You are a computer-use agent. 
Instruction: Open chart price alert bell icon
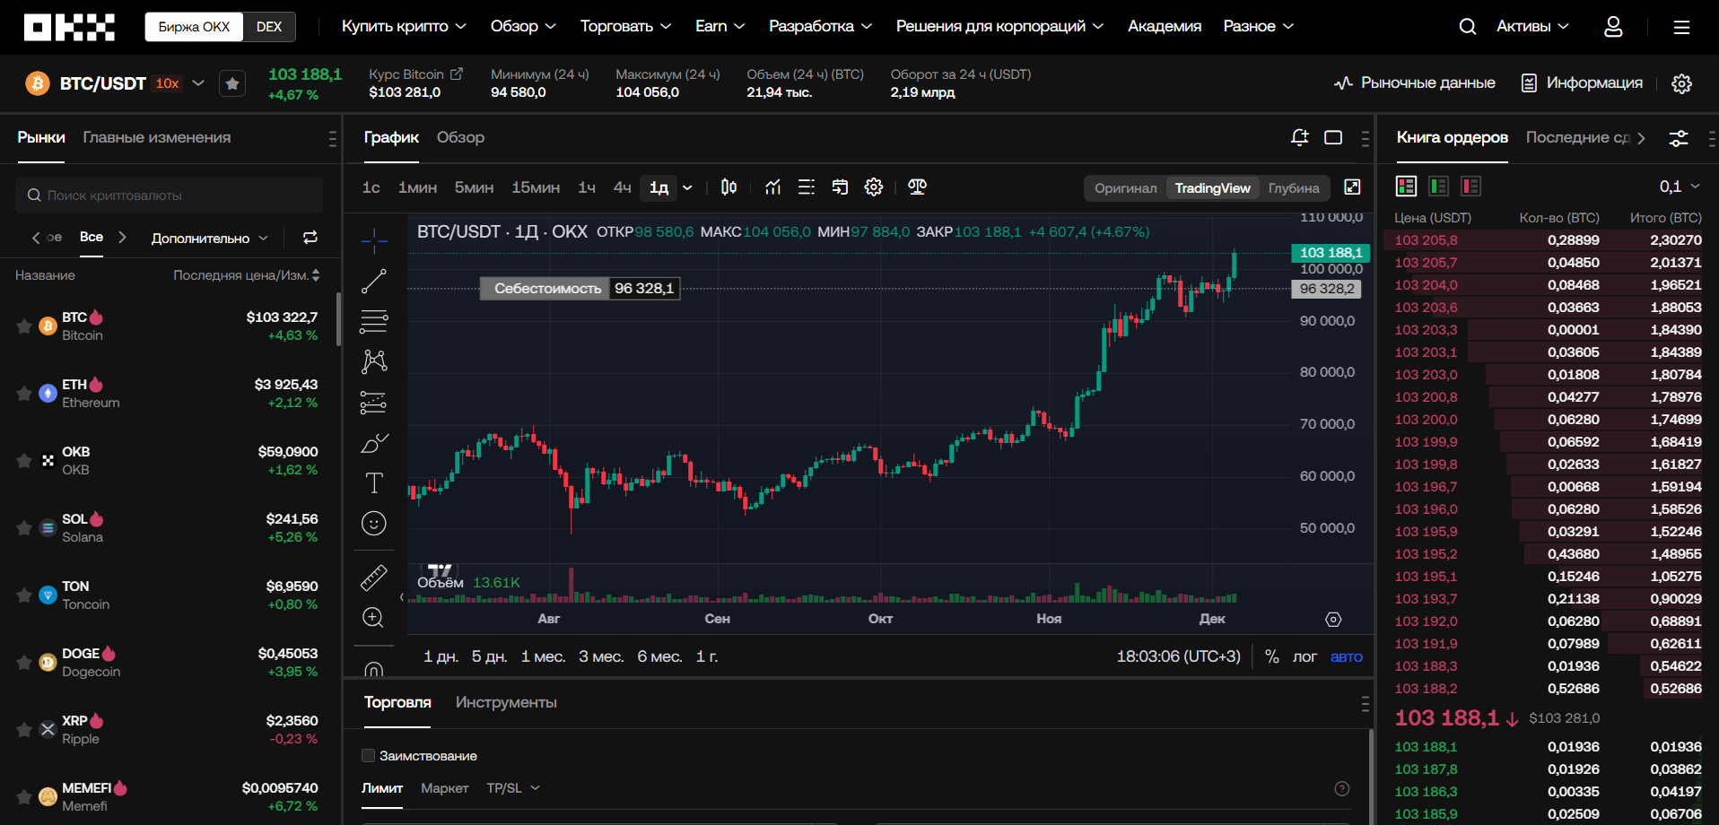[1299, 137]
